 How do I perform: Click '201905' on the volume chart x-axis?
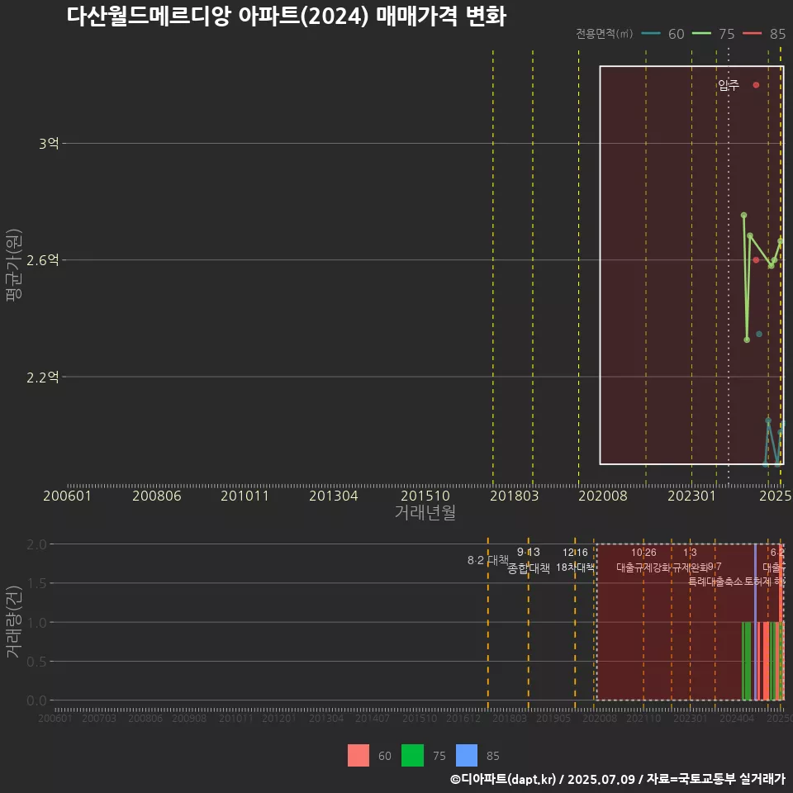[553, 718]
